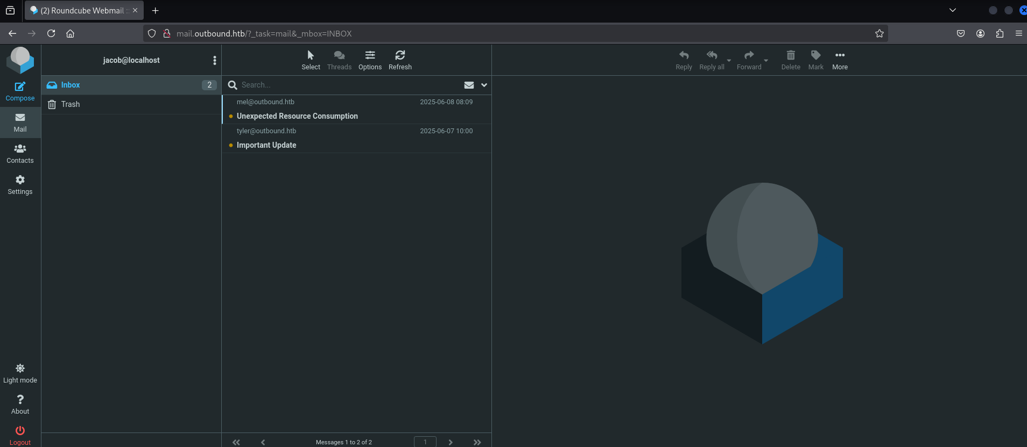The width and height of the screenshot is (1027, 447).
Task: Delete the message with trash icon
Action: [791, 60]
